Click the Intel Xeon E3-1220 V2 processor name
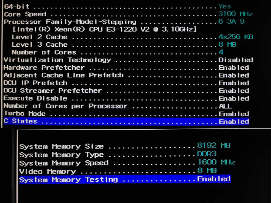Viewport: 271px width, 203px height. pos(105,29)
